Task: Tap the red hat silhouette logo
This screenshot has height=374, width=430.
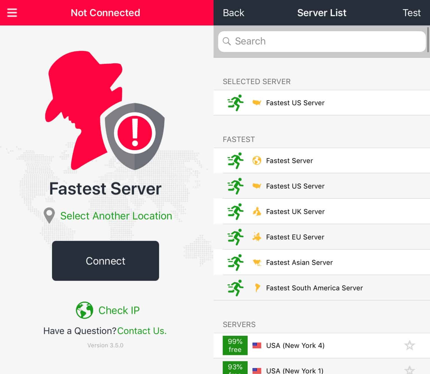Action: coord(84,110)
